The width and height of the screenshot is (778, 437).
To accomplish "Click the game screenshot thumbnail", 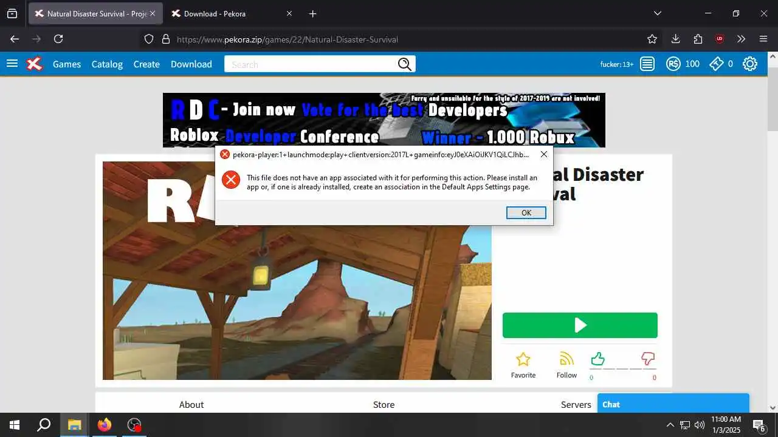I will click(297, 271).
